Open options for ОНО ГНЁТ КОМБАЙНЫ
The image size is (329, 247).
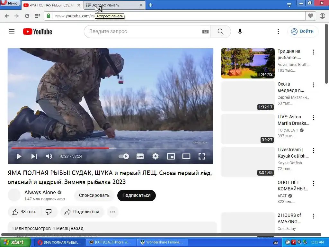pyautogui.click(x=314, y=183)
